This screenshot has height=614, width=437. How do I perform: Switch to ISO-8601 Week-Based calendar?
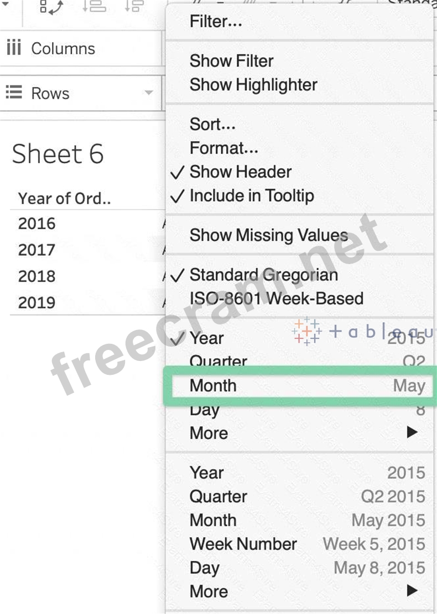click(x=276, y=298)
